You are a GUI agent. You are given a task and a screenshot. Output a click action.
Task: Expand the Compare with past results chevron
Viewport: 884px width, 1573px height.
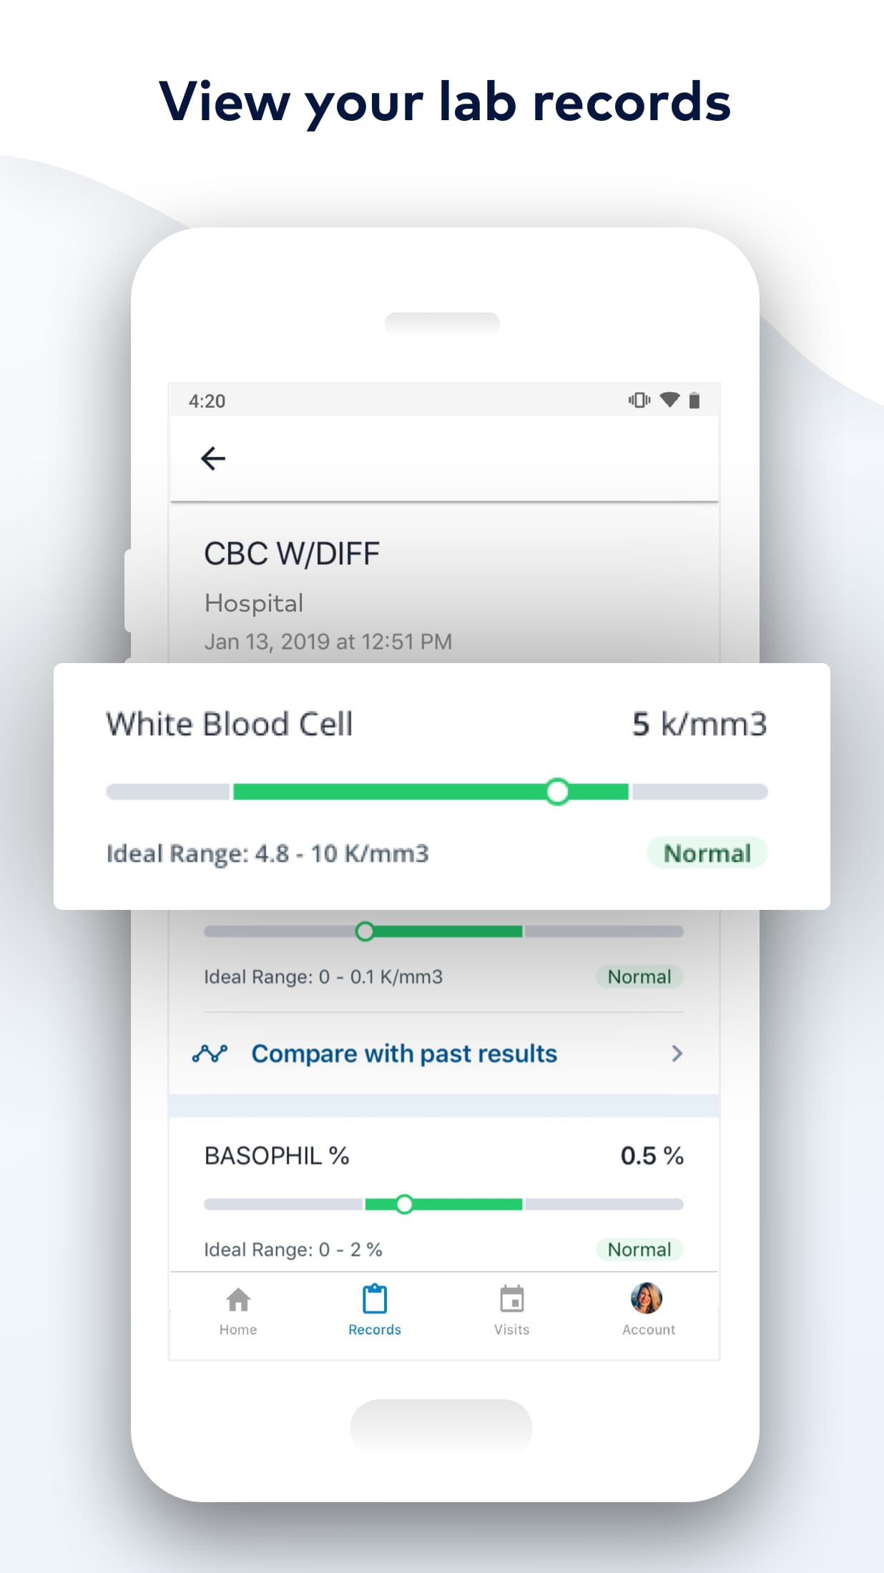677,1054
